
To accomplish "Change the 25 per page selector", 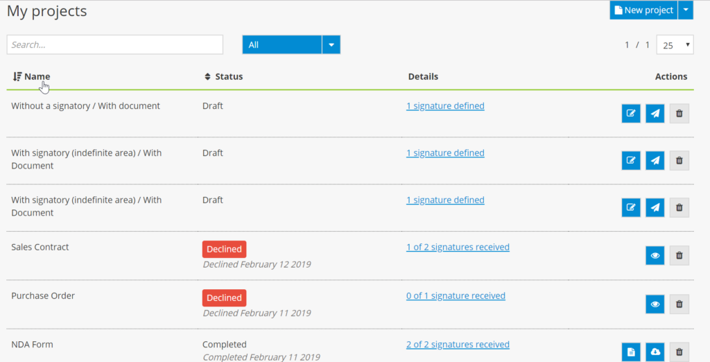I will point(675,45).
